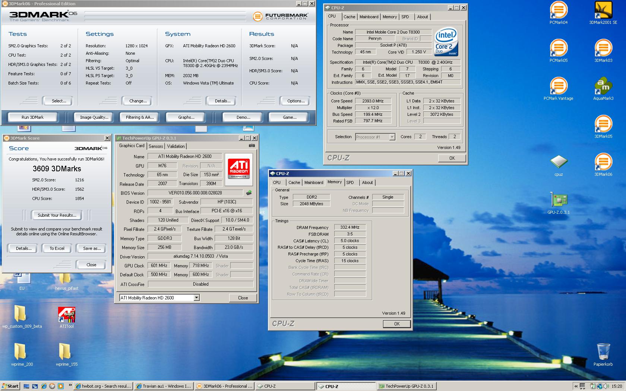Image resolution: width=626 pixels, height=391 pixels.
Task: Open the 3DMark2001 SE desktop shortcut
Action: (x=603, y=13)
